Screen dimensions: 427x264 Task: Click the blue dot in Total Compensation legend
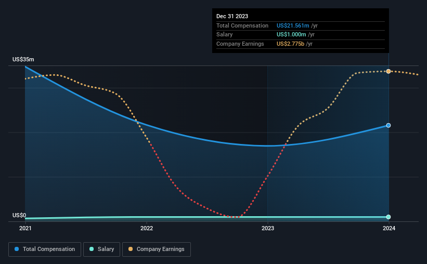point(17,249)
